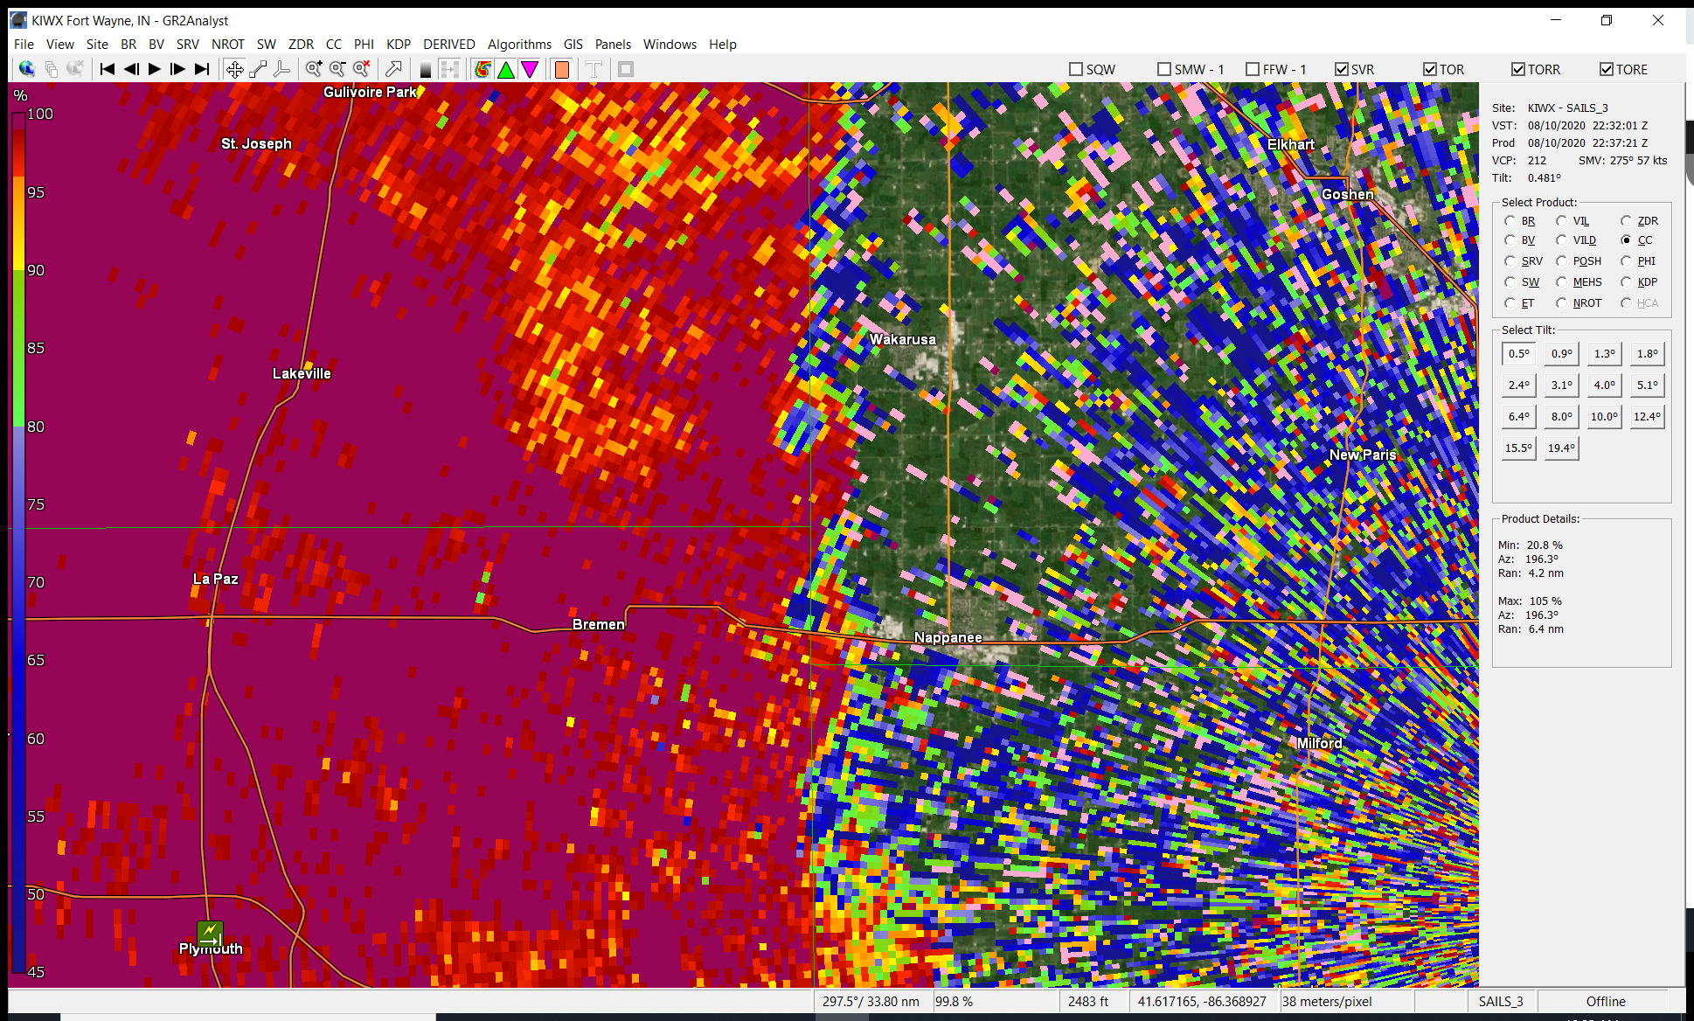Image resolution: width=1694 pixels, height=1021 pixels.
Task: Select the VIL product radio button
Action: point(1561,221)
